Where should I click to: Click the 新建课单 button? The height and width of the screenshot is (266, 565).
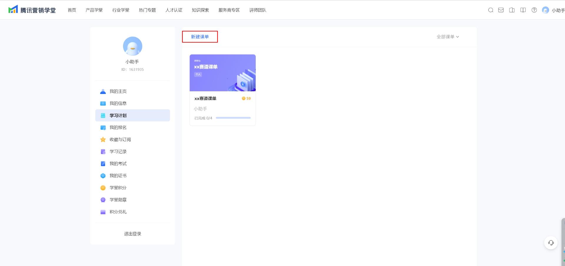[200, 37]
